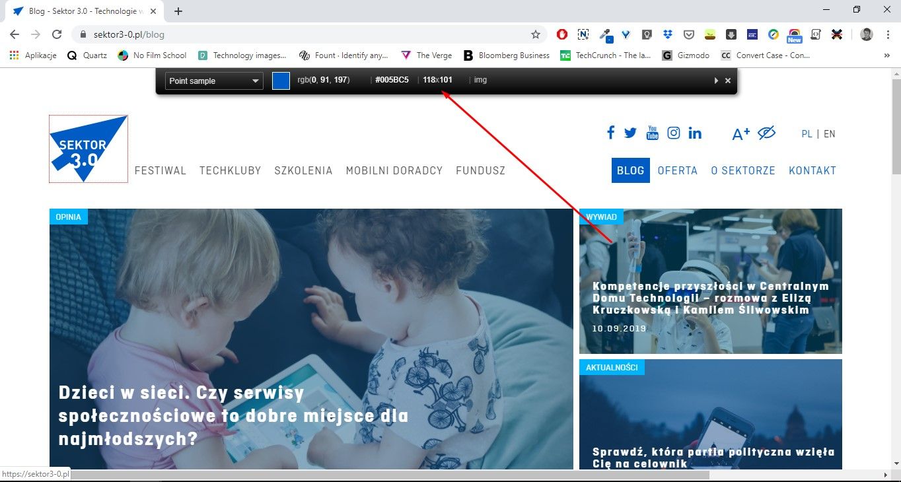Open the Point sample dropdown
901x482 pixels.
point(214,81)
